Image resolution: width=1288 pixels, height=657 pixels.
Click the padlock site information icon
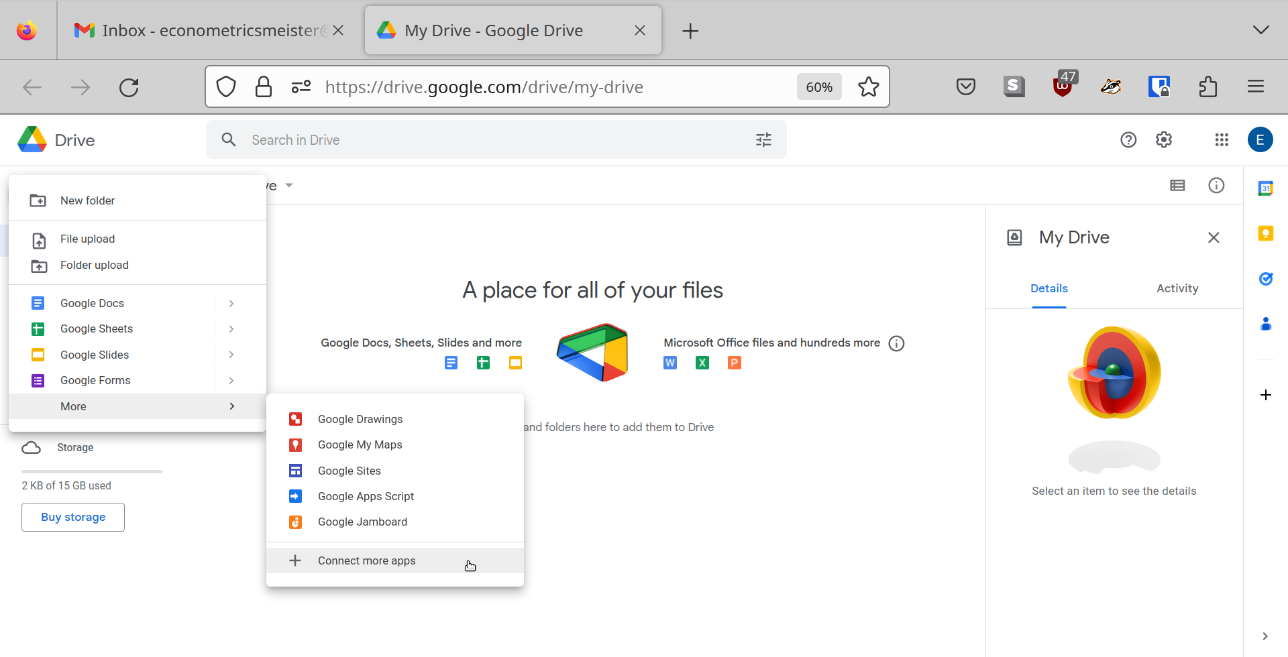pos(264,86)
